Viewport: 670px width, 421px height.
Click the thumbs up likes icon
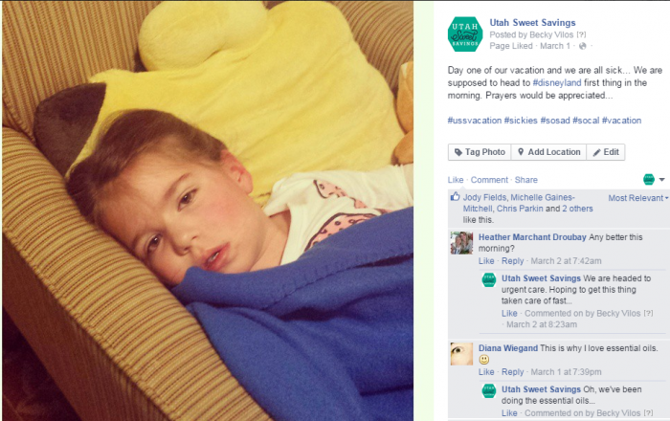point(455,197)
